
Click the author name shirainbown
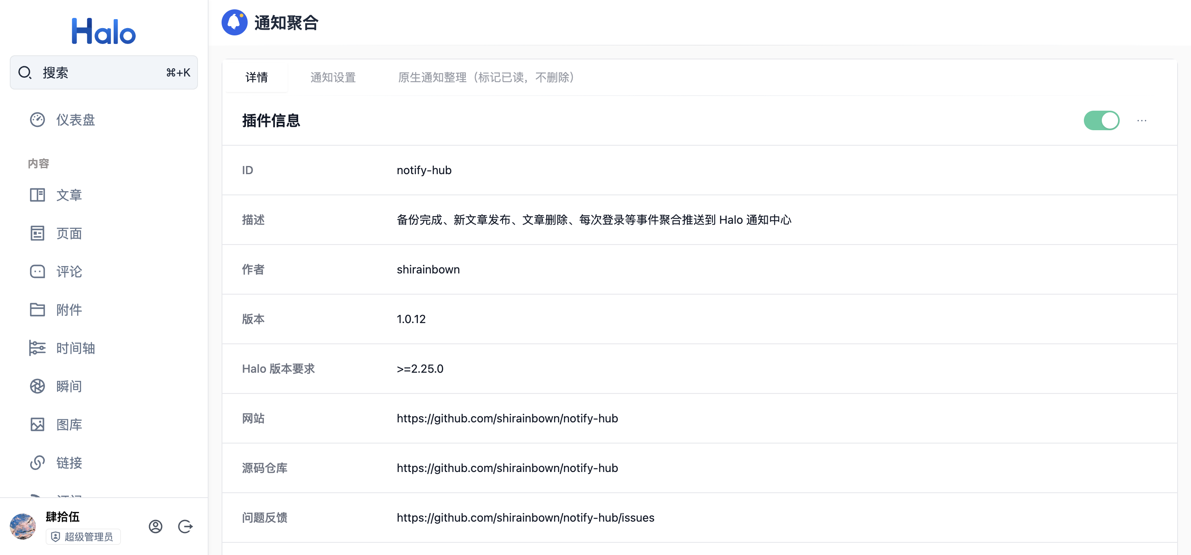pyautogui.click(x=428, y=269)
